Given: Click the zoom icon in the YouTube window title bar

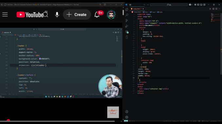Looking at the screenshot, I should (x=100, y=5).
